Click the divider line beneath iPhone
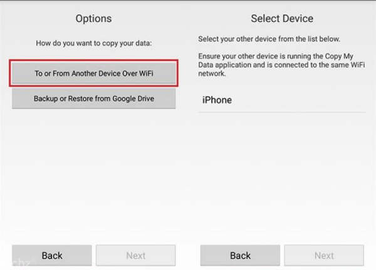 pyautogui.click(x=281, y=113)
